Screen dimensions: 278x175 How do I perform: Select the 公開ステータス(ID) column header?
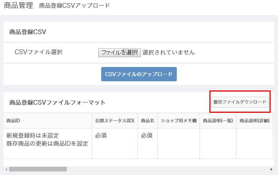(x=115, y=121)
